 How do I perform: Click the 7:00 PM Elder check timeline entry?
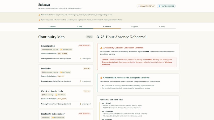[121, 108]
